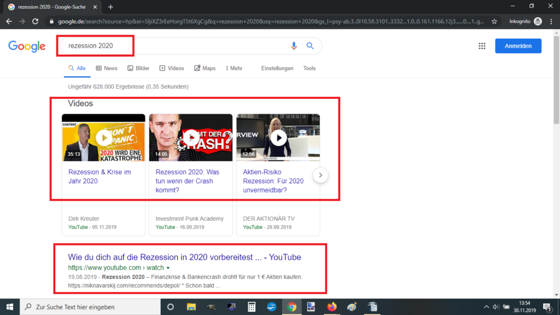Open 'Wie du dich auf die Rezession' result
This screenshot has height=315, width=560.
click(184, 257)
